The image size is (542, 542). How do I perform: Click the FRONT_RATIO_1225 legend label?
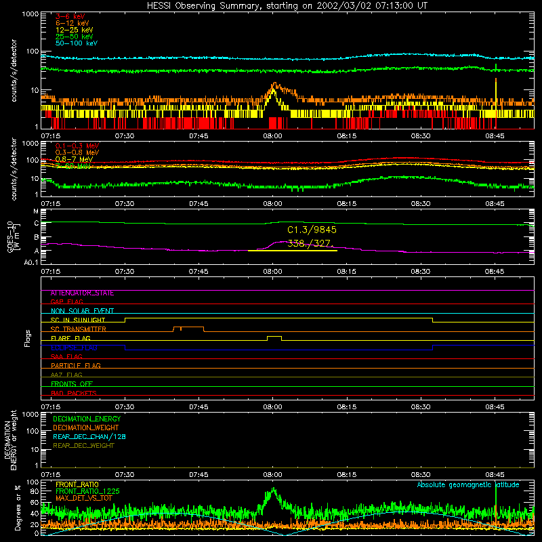(87, 491)
